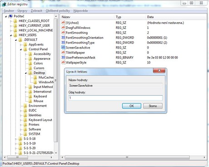Collapse the Desktop key arrow
Viewport: 209px width, 167px height.
click(25, 73)
